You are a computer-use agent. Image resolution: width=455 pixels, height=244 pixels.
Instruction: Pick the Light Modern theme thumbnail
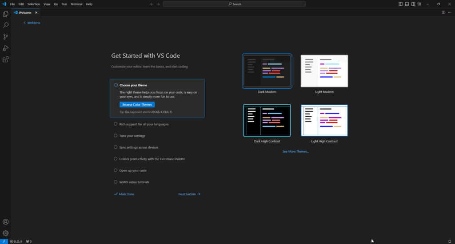click(324, 71)
